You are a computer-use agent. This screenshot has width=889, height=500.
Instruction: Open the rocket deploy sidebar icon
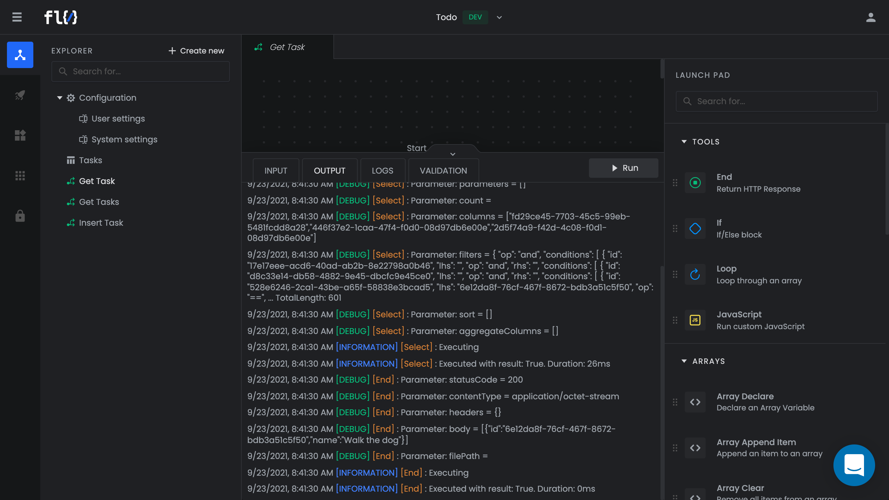pyautogui.click(x=20, y=95)
